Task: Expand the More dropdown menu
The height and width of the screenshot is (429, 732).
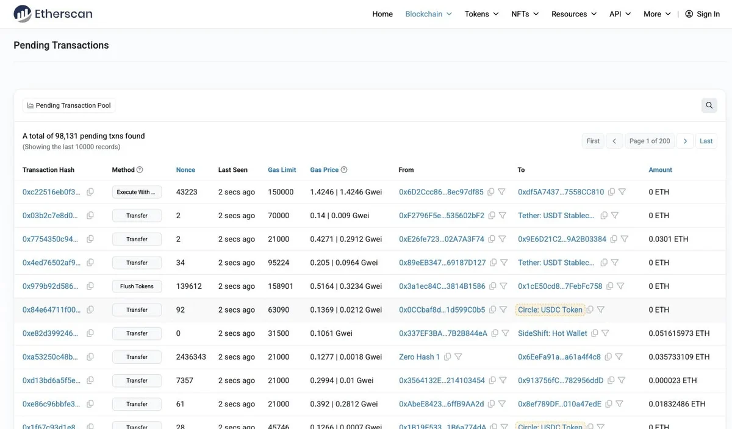Action: (x=658, y=14)
